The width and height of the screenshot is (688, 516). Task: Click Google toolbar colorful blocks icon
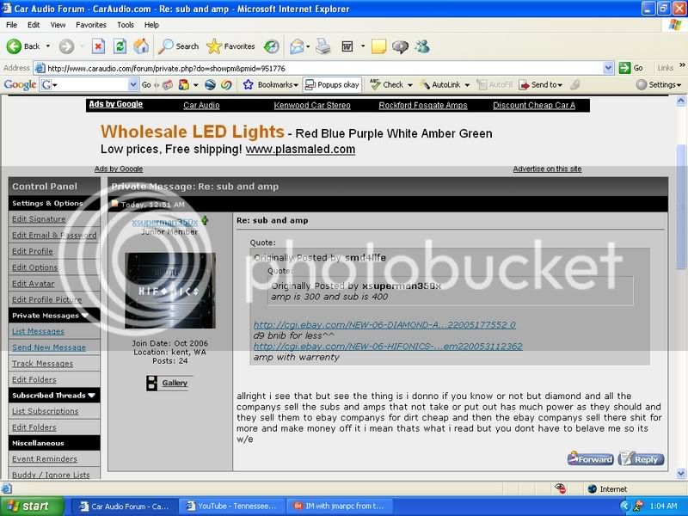(x=184, y=84)
